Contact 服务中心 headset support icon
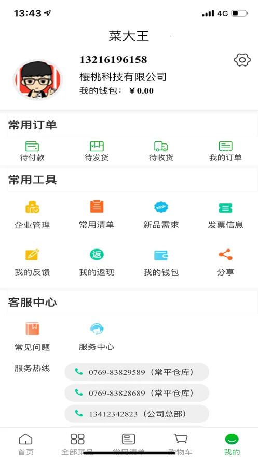 97,329
